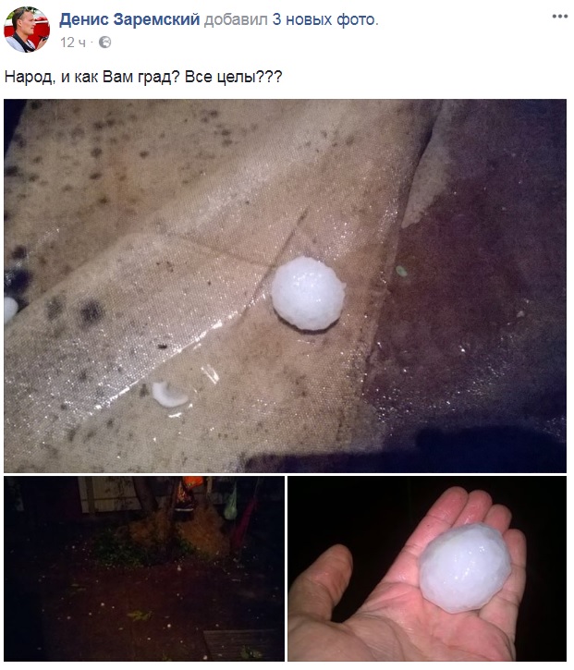The image size is (574, 670).
Task: Click the hailstone held in the hand
Action: (x=465, y=567)
